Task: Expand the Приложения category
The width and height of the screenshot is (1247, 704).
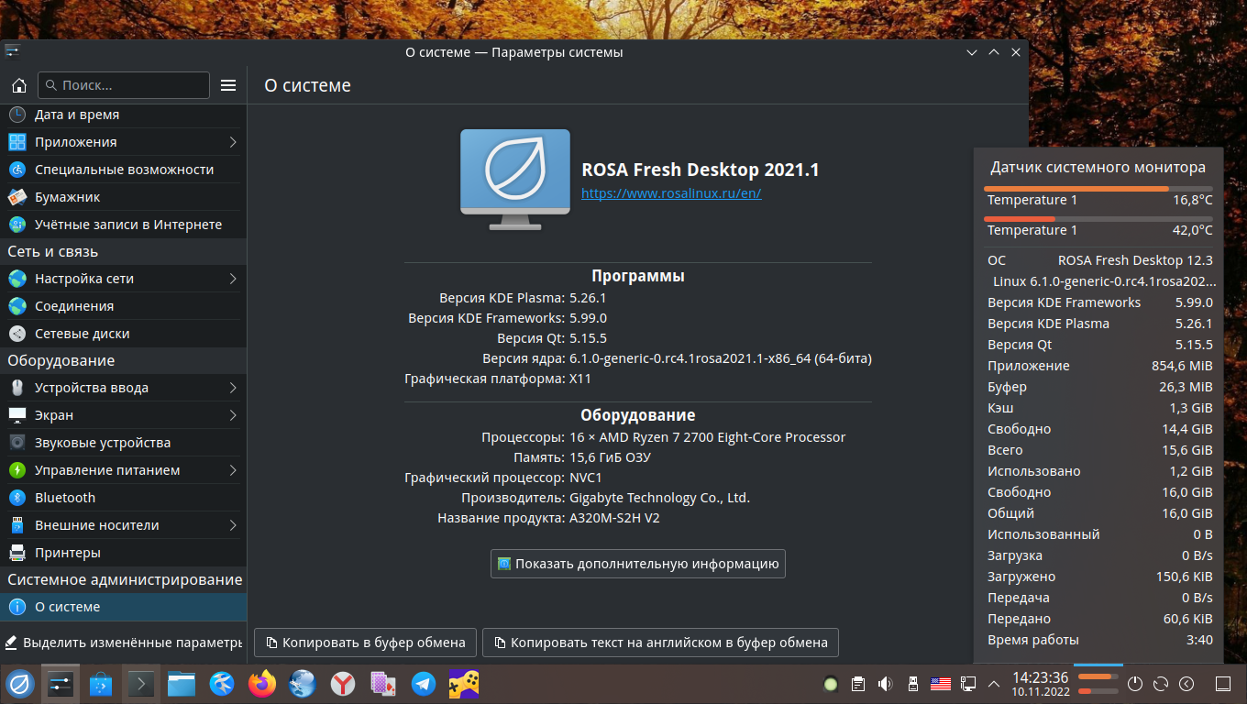Action: point(233,142)
